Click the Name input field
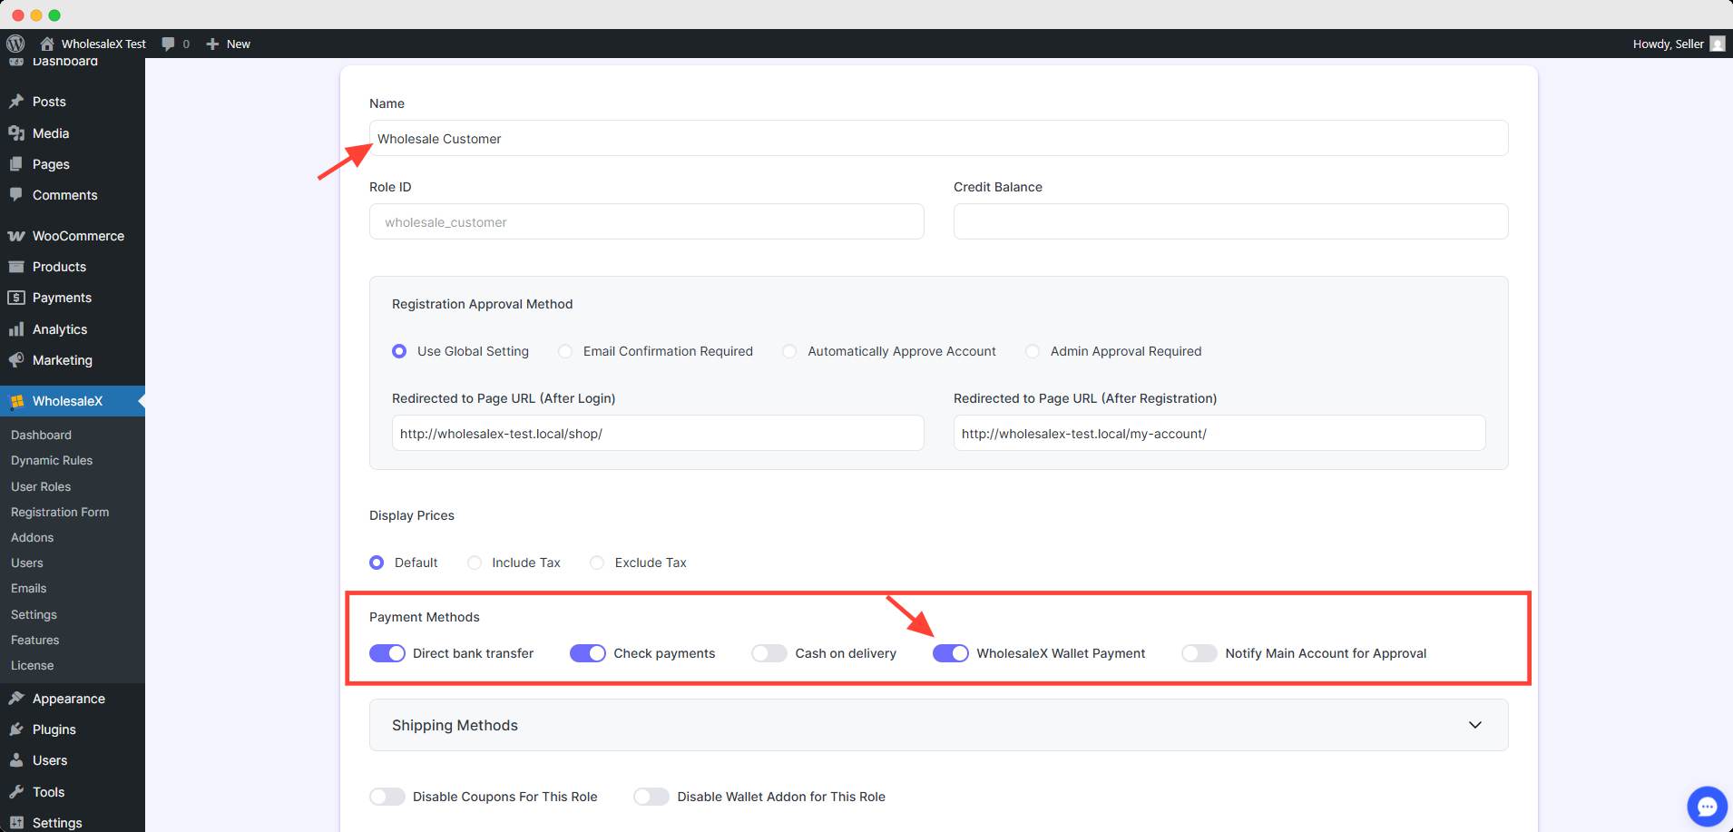 tap(938, 138)
